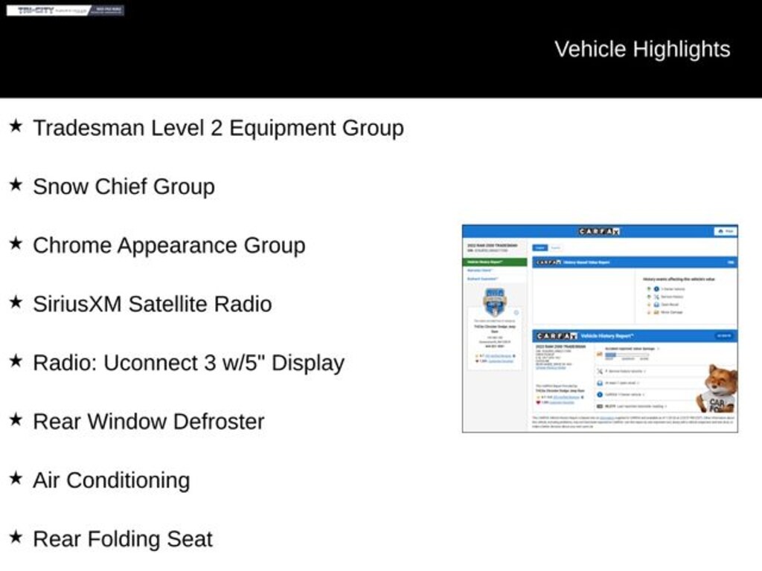Image resolution: width=762 pixels, height=571 pixels.
Task: Click the star beside Snow Chief Group
Action: [16, 185]
